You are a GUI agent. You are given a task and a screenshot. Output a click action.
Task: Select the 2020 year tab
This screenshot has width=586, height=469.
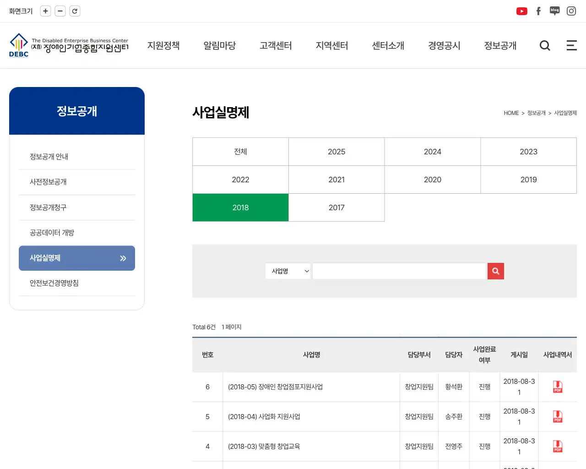pyautogui.click(x=433, y=180)
